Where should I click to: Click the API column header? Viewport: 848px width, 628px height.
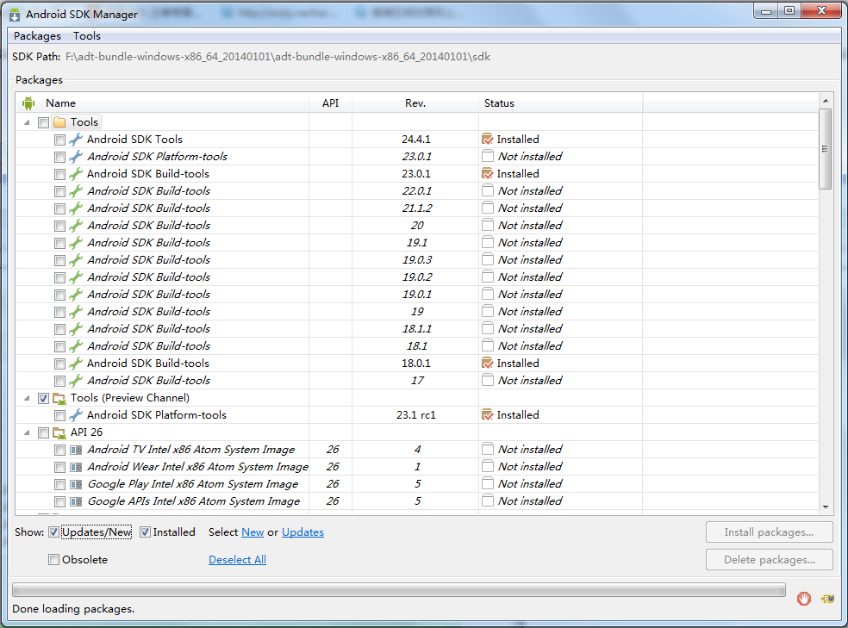[x=330, y=103]
